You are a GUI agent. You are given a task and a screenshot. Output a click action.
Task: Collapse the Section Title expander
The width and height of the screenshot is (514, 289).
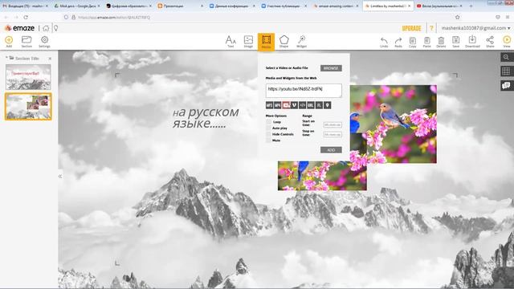(6, 58)
